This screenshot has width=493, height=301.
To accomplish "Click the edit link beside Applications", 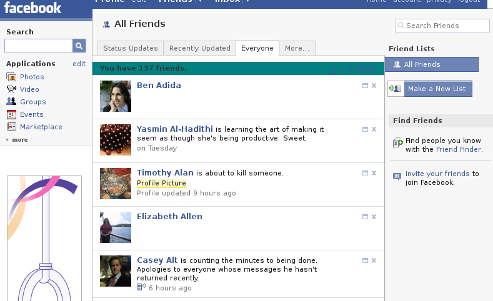I will (x=79, y=64).
